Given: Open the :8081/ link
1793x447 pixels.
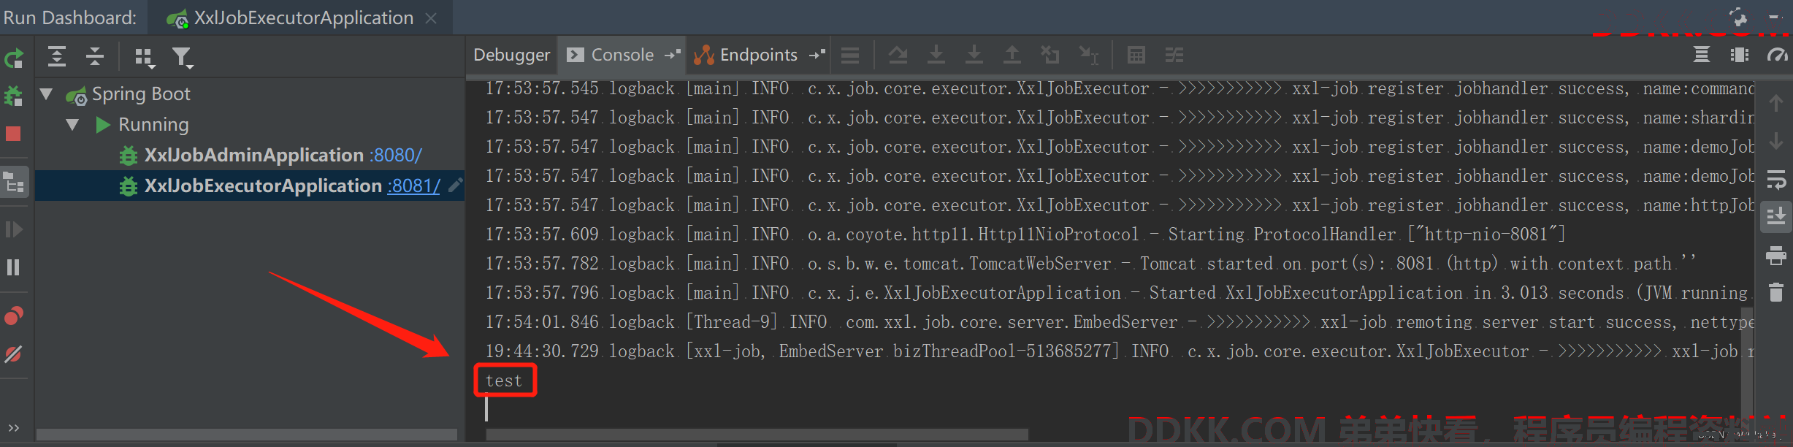Looking at the screenshot, I should 413,186.
